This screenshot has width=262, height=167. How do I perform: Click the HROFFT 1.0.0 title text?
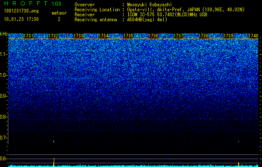pyautogui.click(x=33, y=3)
